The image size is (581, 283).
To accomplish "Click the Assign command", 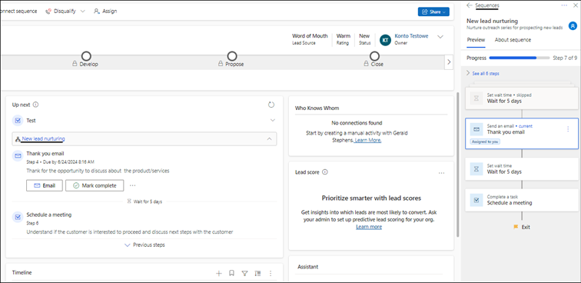I will coord(105,11).
